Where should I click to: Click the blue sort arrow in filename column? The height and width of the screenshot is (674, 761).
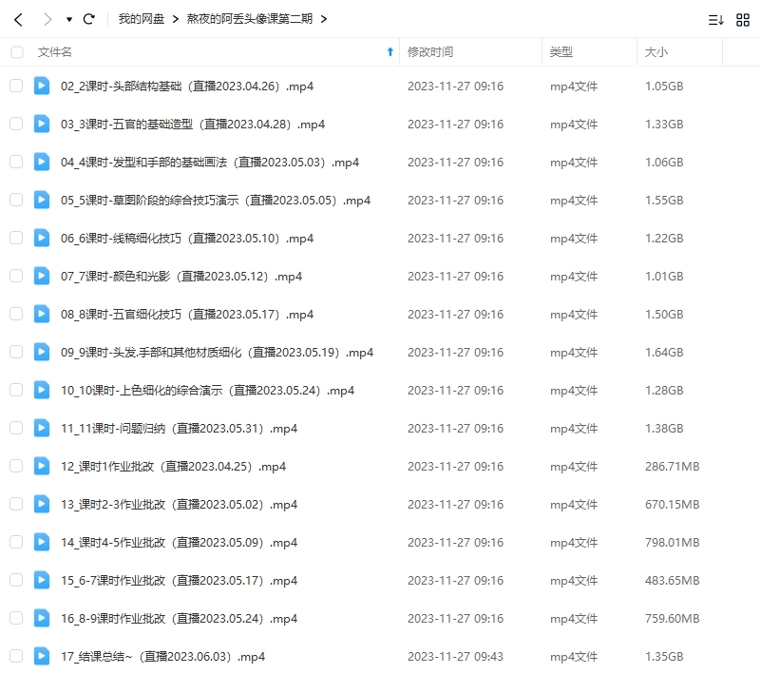(390, 52)
